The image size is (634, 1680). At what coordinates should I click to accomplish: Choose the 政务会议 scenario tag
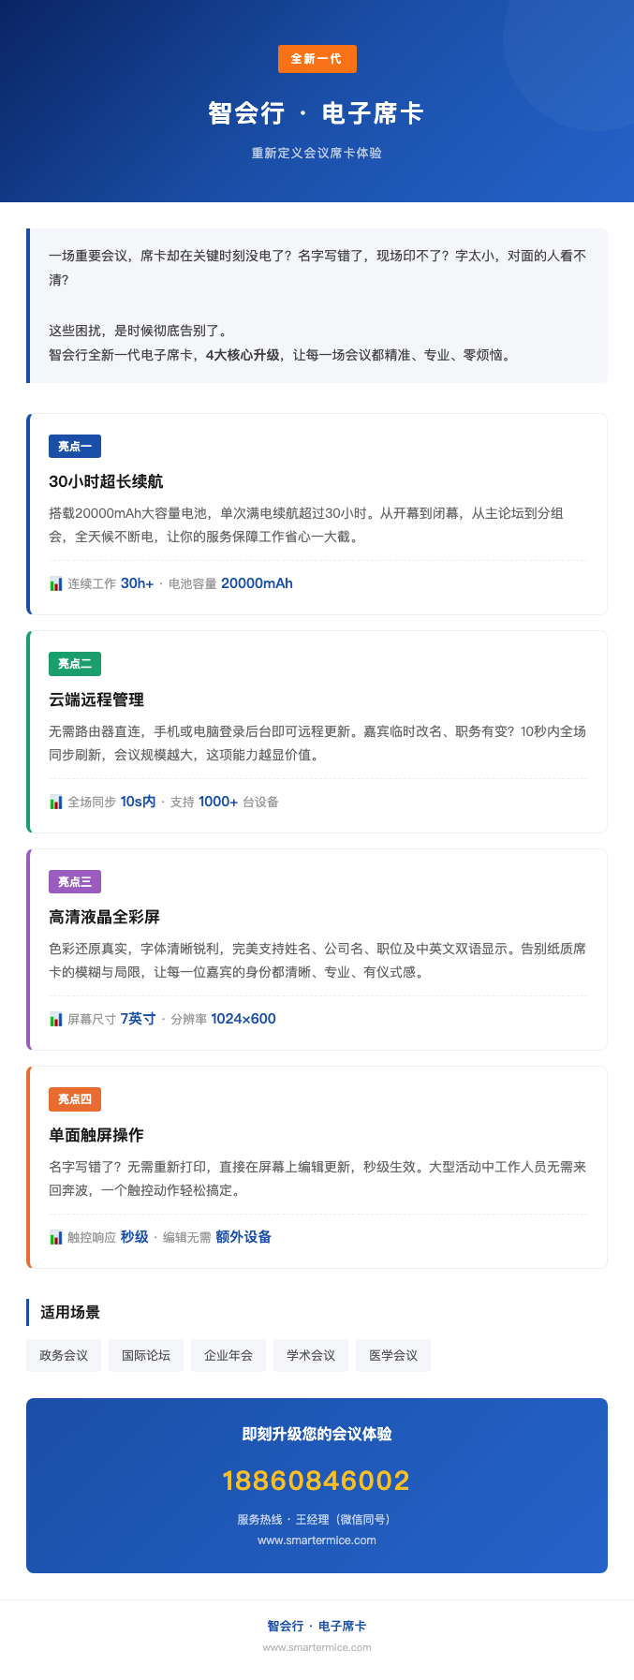coord(64,1355)
